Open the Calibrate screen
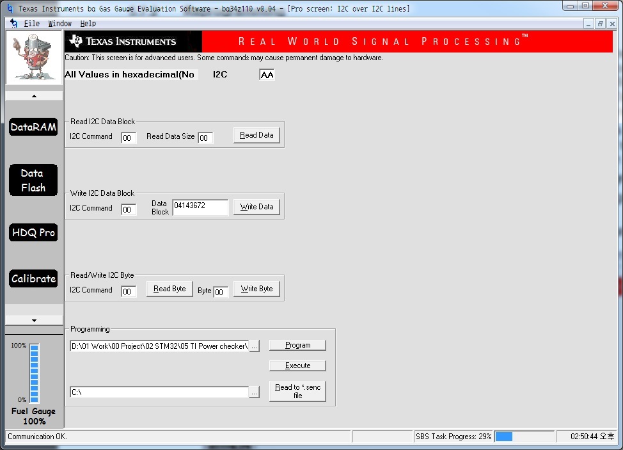623x450 pixels. click(33, 278)
